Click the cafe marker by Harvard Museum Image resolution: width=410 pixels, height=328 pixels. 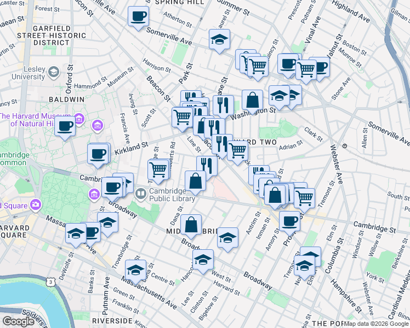click(x=65, y=127)
